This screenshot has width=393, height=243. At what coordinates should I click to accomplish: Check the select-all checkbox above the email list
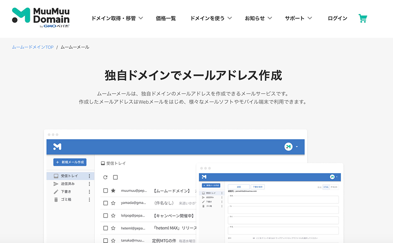point(114,177)
